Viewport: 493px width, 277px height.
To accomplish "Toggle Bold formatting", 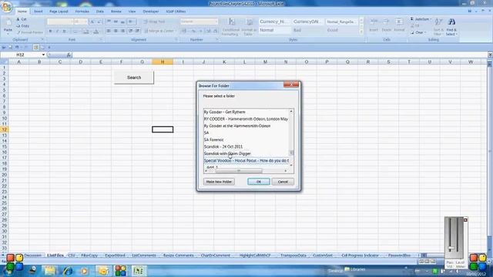I will tap(50, 31).
